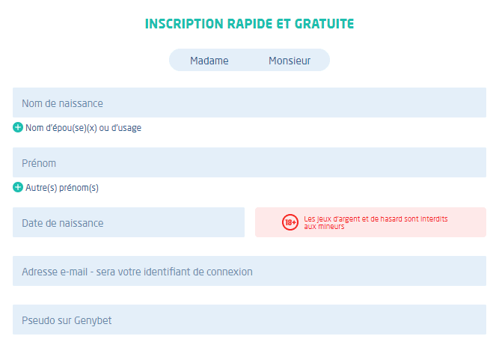
Task: Click the minors gambling warning text
Action: pos(376,222)
